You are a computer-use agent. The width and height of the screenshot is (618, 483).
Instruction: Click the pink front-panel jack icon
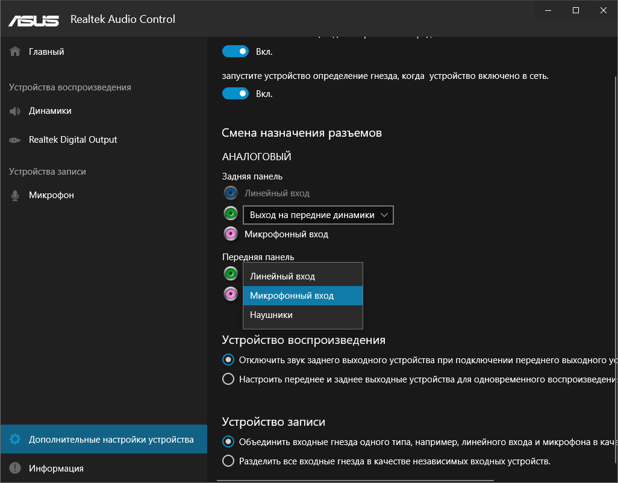tap(230, 294)
